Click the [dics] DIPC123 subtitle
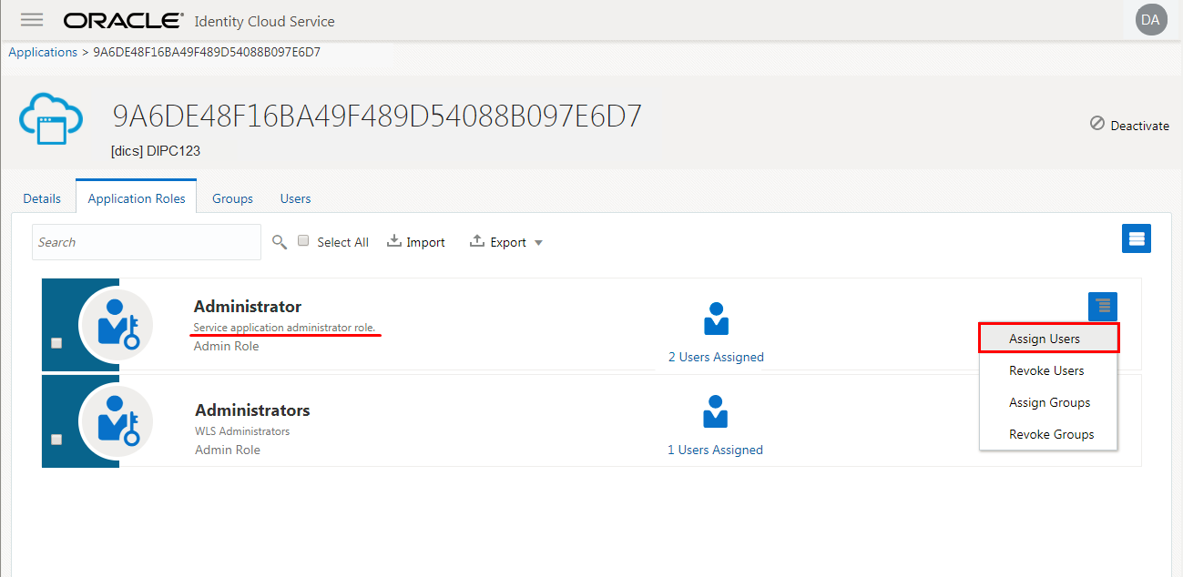This screenshot has height=577, width=1183. pyautogui.click(x=156, y=151)
